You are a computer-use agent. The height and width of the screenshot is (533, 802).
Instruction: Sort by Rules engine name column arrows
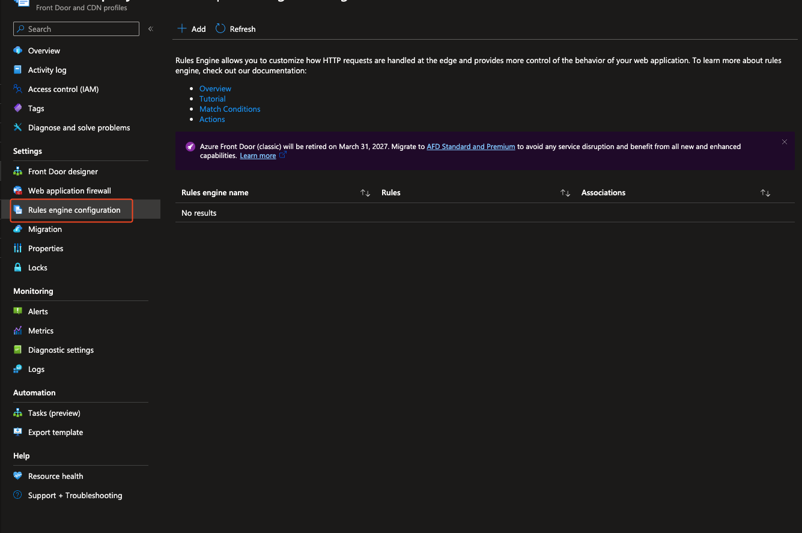coord(365,193)
